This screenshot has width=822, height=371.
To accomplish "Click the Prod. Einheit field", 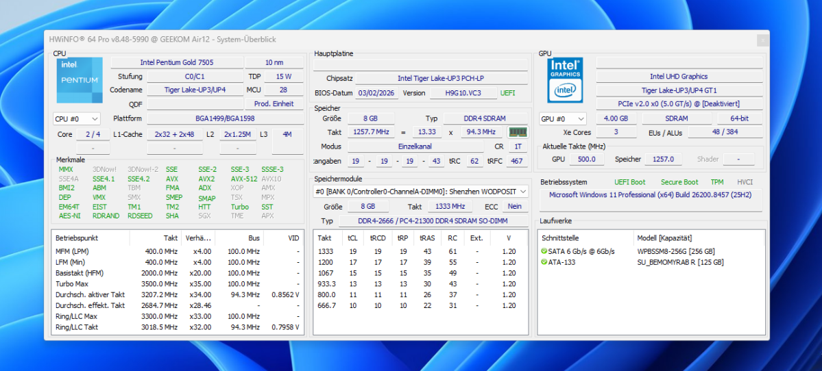I will pos(274,103).
